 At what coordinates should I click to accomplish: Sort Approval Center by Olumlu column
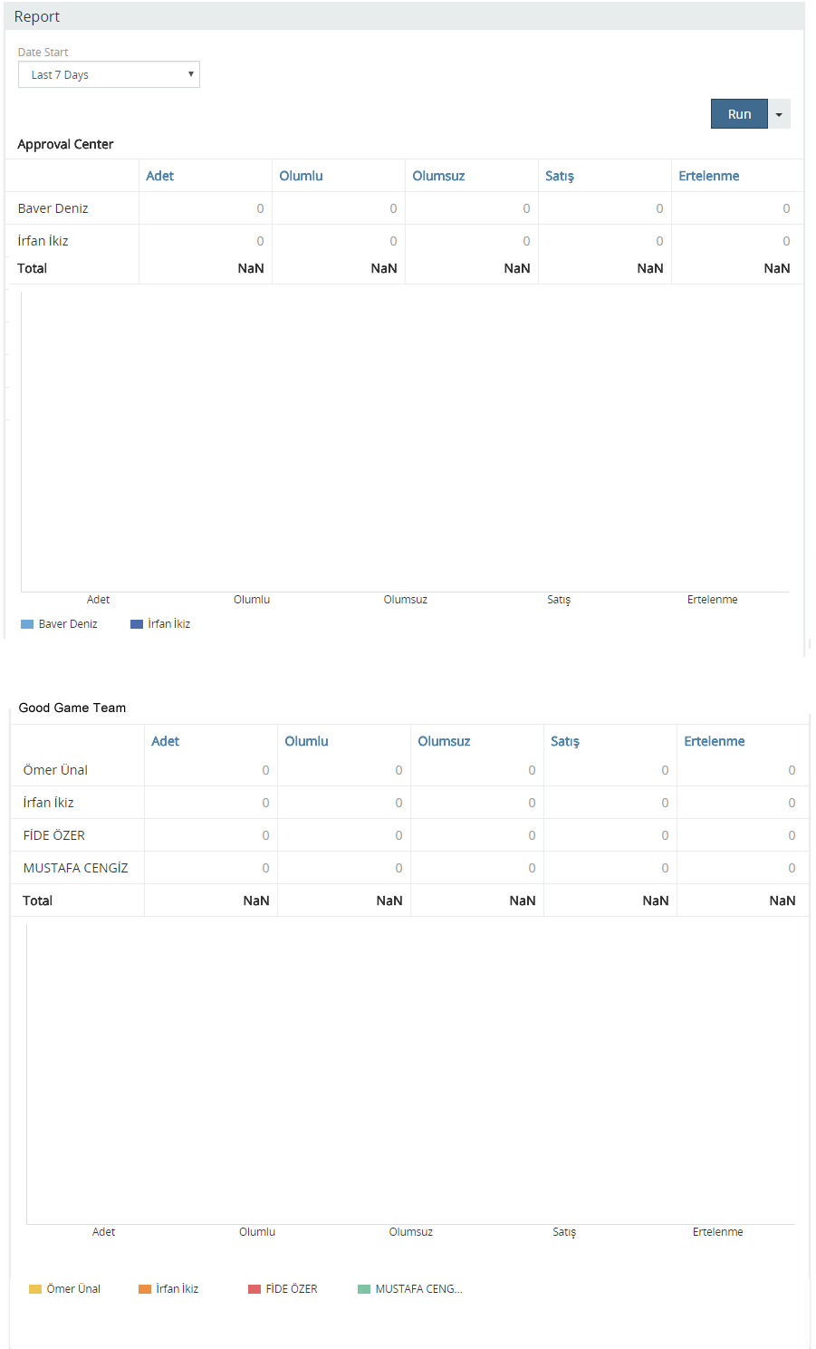coord(301,176)
